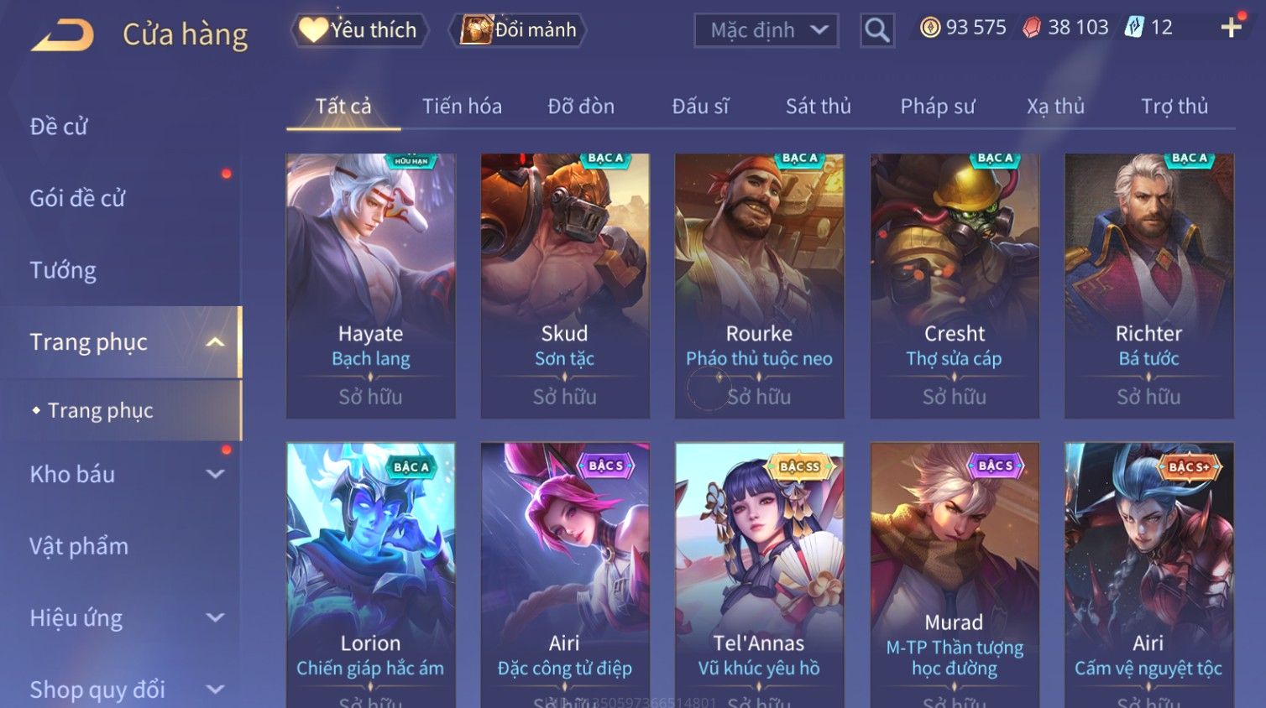Open the search magnifier icon
The height and width of the screenshot is (708, 1266).
coord(876,30)
